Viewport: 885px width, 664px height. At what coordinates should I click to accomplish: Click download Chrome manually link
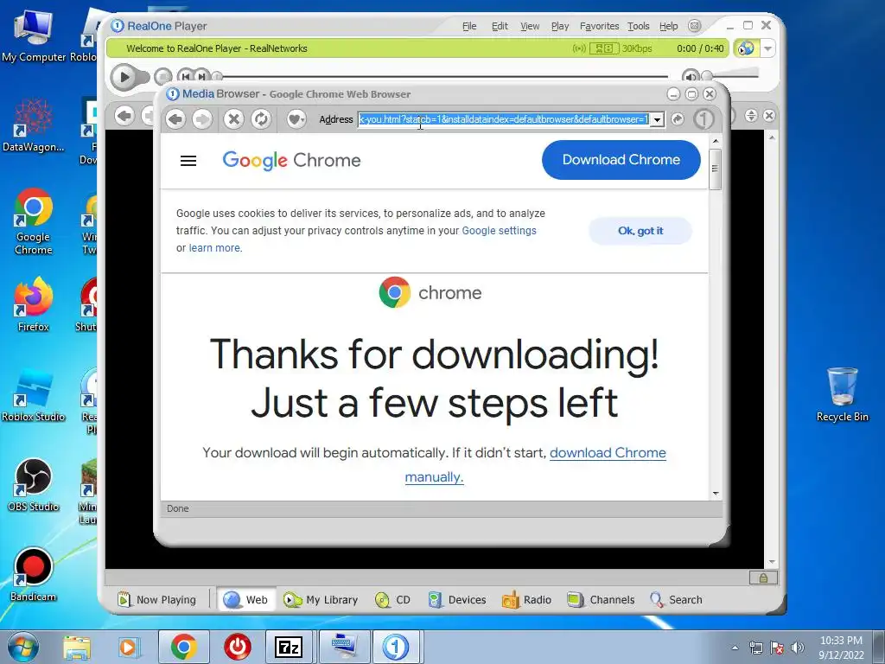[x=608, y=453]
